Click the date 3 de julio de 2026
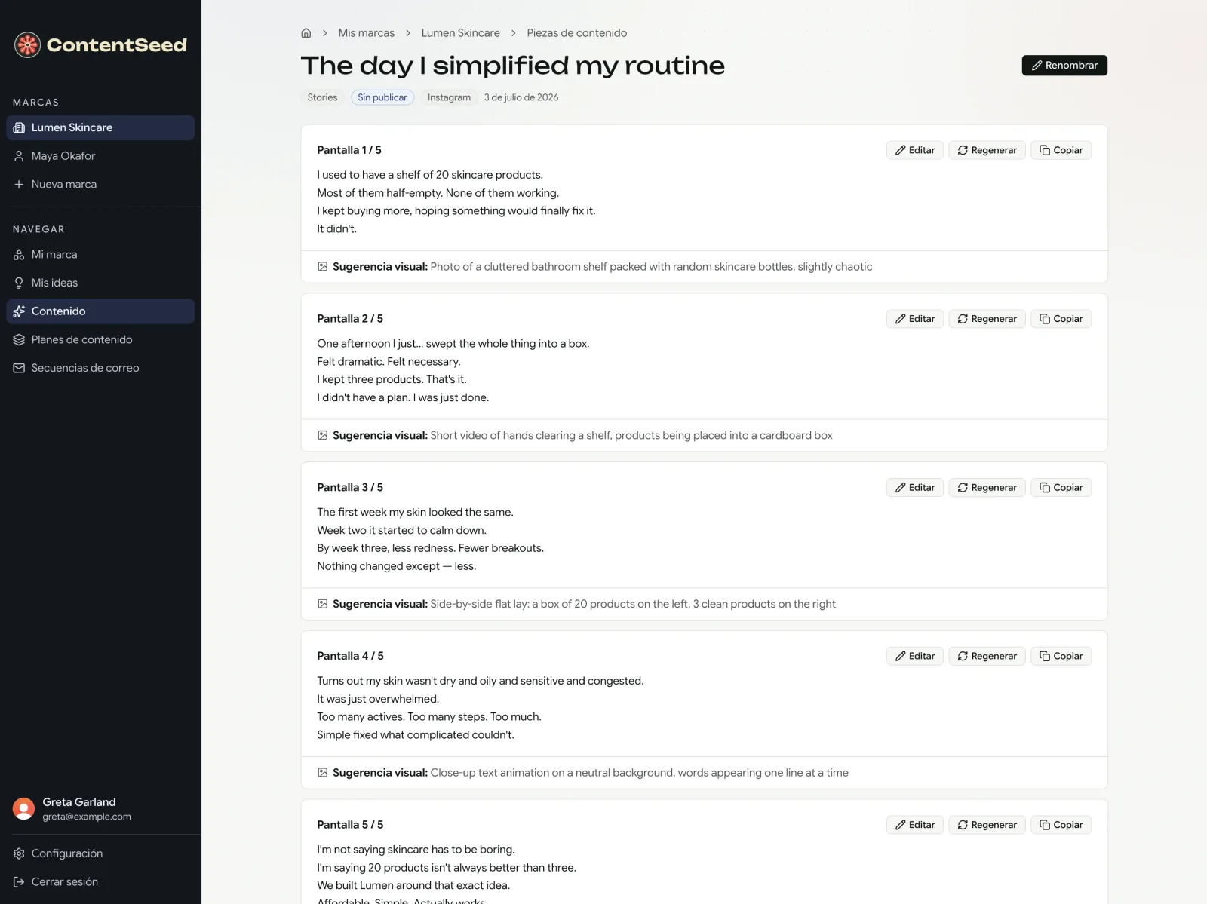Viewport: 1207px width, 904px height. [521, 97]
